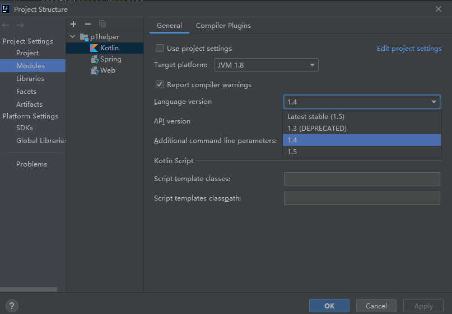The width and height of the screenshot is (452, 314).
Task: Click the Kotlin facet icon in the tree
Action: pos(94,48)
